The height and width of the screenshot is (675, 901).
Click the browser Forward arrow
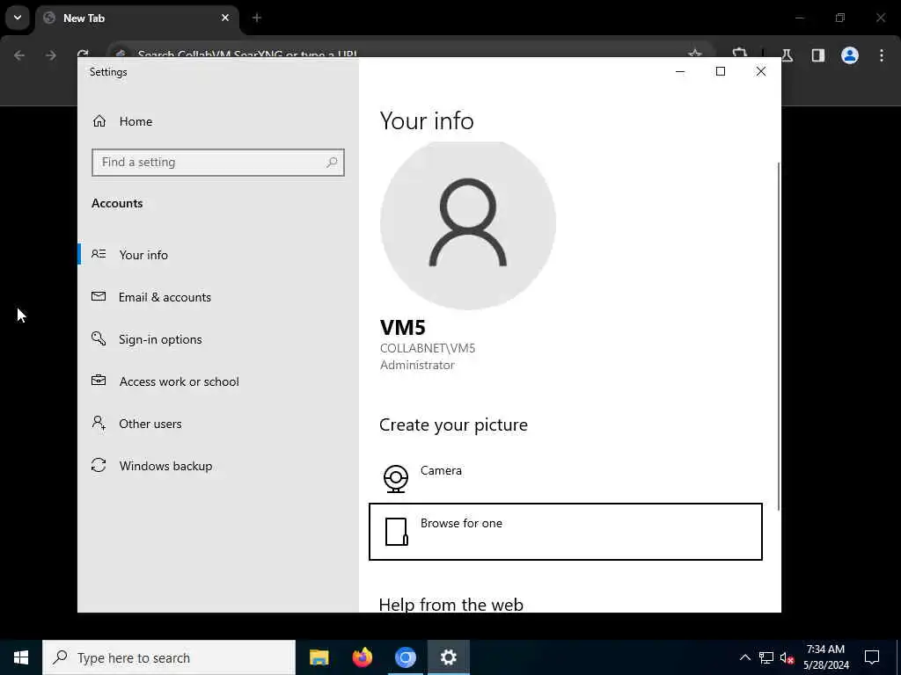tap(51, 55)
